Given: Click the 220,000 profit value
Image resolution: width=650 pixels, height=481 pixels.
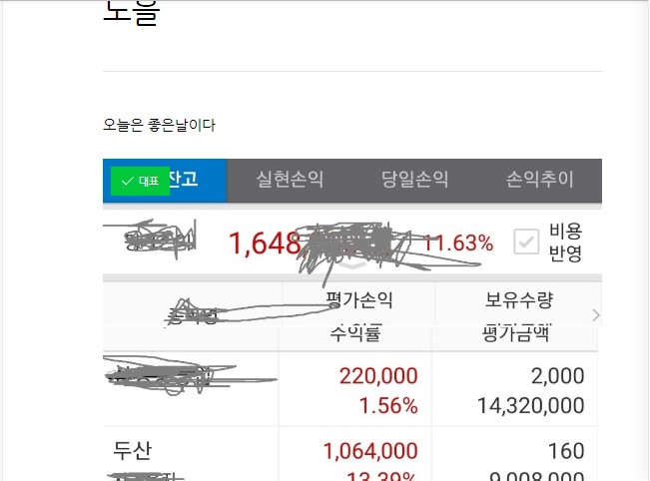Looking at the screenshot, I should click(x=378, y=376).
